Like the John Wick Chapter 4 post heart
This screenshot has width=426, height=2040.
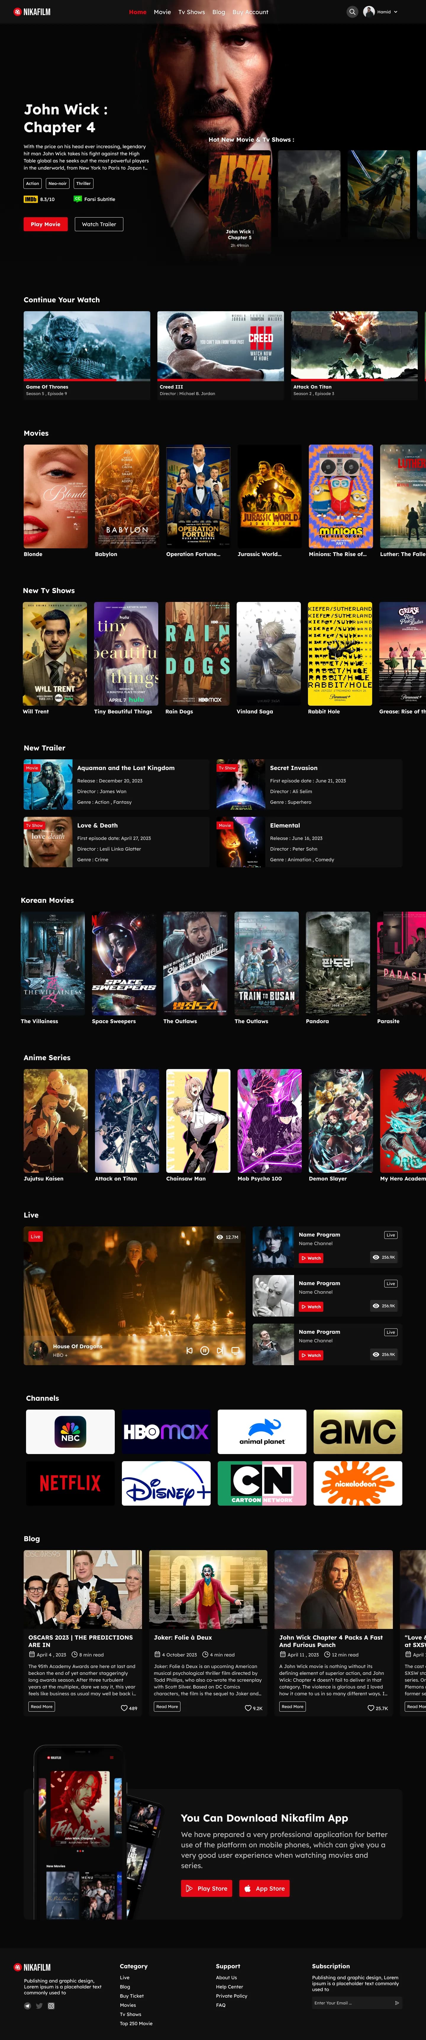(x=371, y=1707)
